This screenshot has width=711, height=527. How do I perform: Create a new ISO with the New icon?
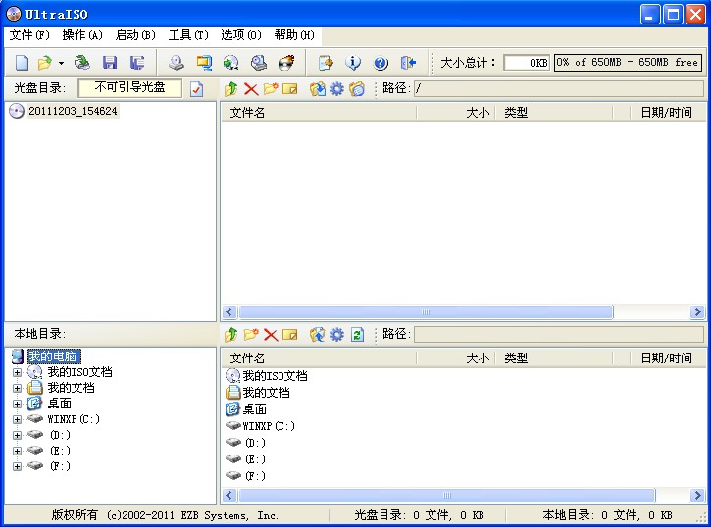(22, 62)
